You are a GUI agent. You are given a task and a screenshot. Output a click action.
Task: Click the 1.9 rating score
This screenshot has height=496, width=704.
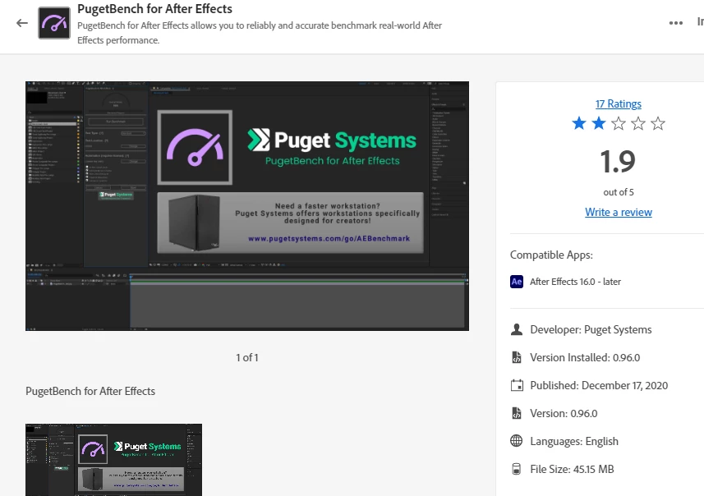point(619,162)
